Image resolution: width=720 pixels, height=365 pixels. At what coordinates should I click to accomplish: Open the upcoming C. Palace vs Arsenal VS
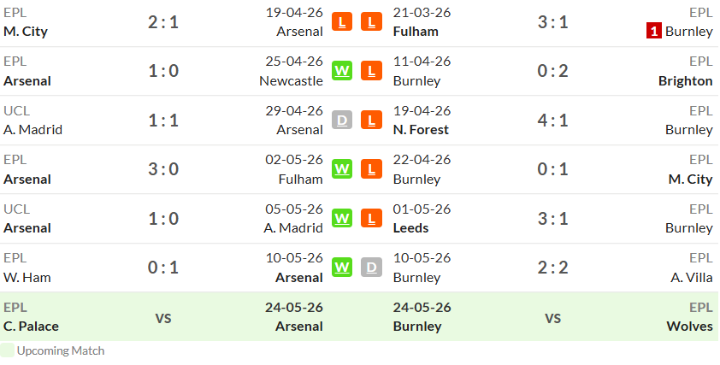click(163, 318)
